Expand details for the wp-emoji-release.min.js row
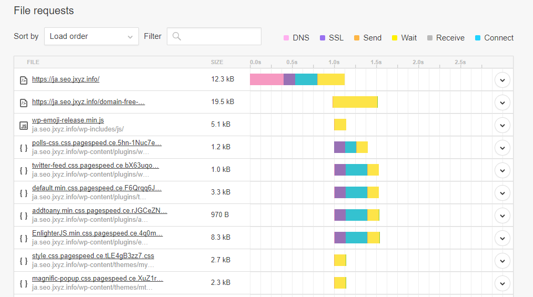This screenshot has width=533, height=297. tap(502, 125)
